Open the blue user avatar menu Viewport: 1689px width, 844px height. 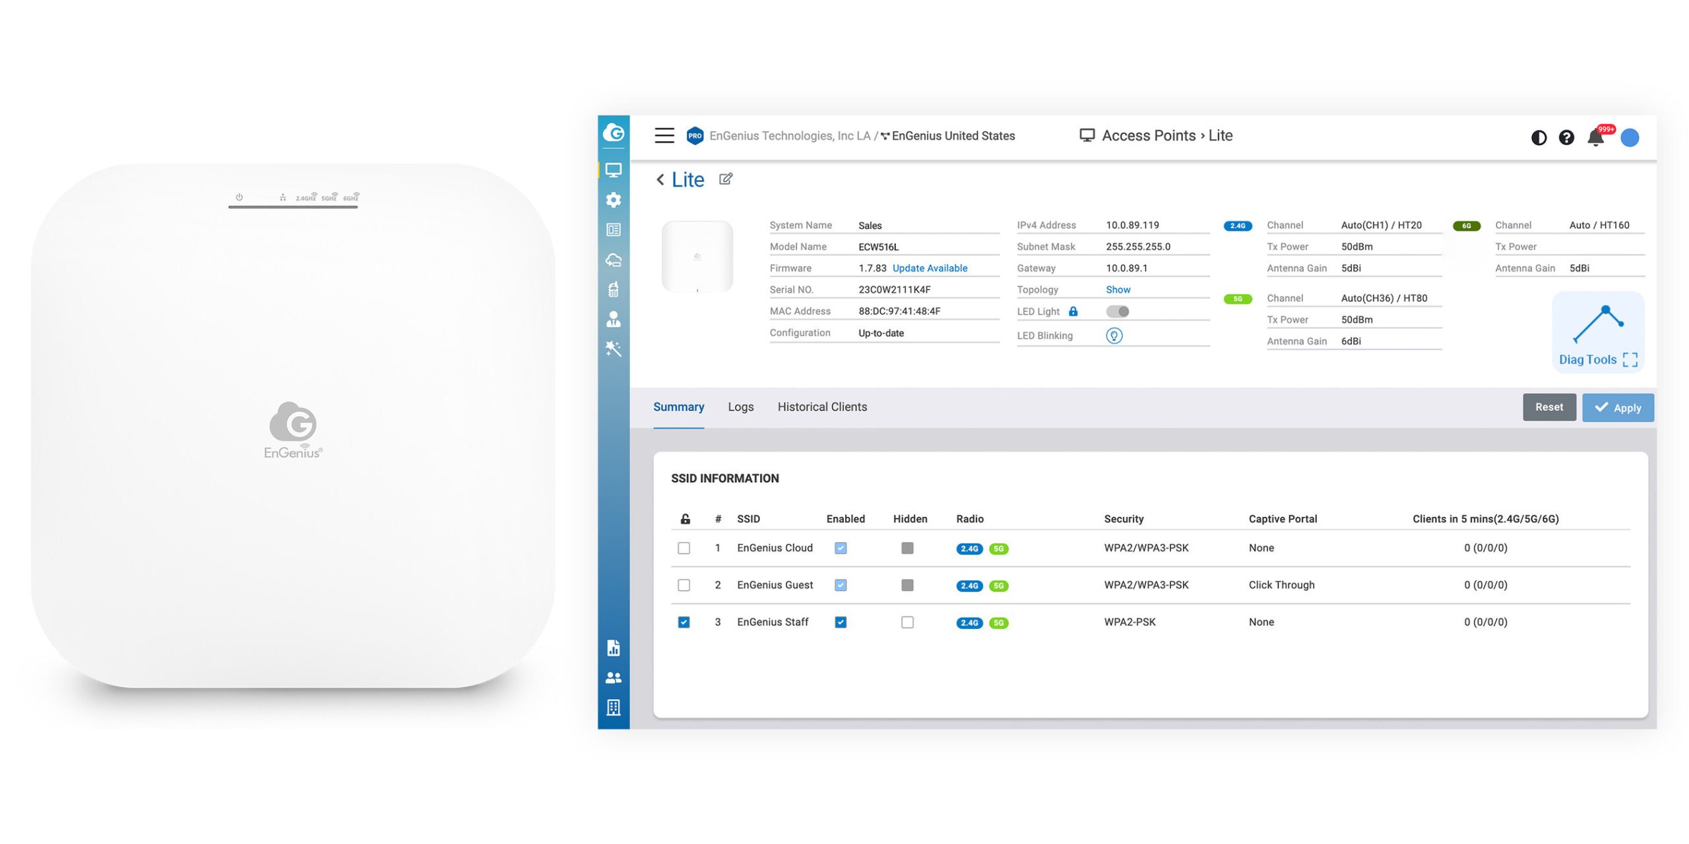(x=1629, y=137)
